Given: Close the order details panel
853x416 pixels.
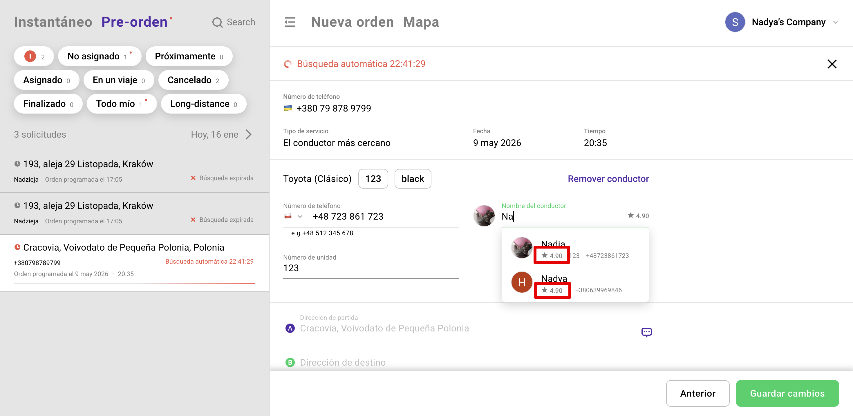Looking at the screenshot, I should point(832,64).
